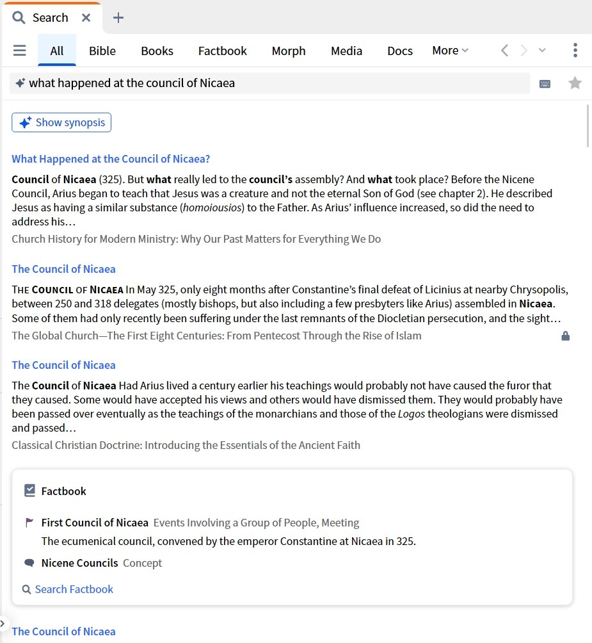This screenshot has width=592, height=643.
Task: Open the More tab dropdown
Action: [x=450, y=51]
